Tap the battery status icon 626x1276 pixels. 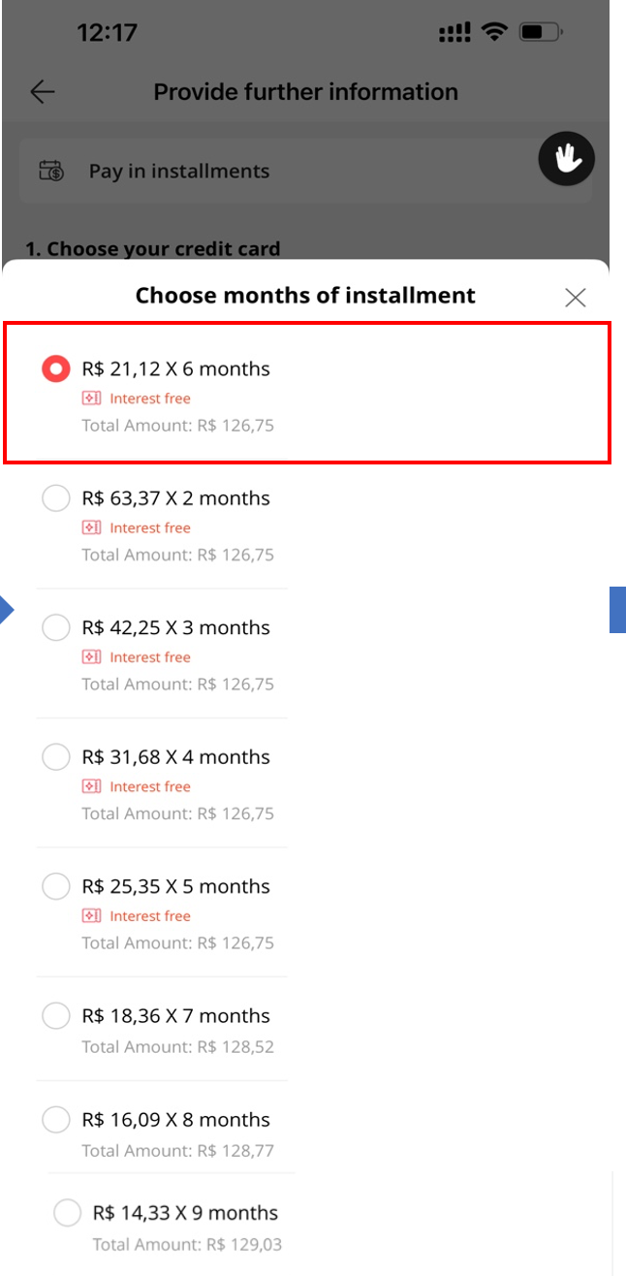coord(538,32)
